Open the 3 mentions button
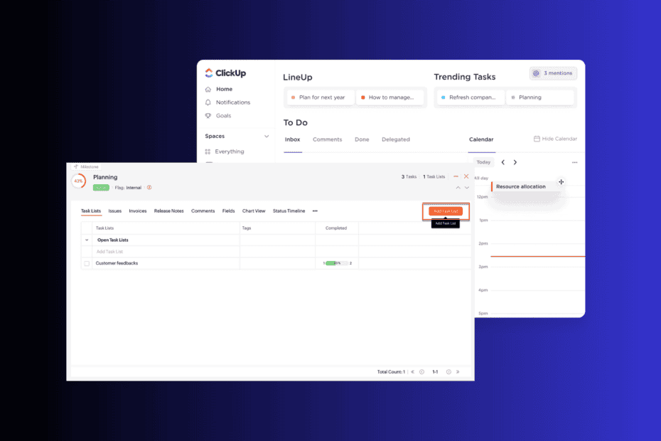Viewport: 661px width, 441px height. 554,73
